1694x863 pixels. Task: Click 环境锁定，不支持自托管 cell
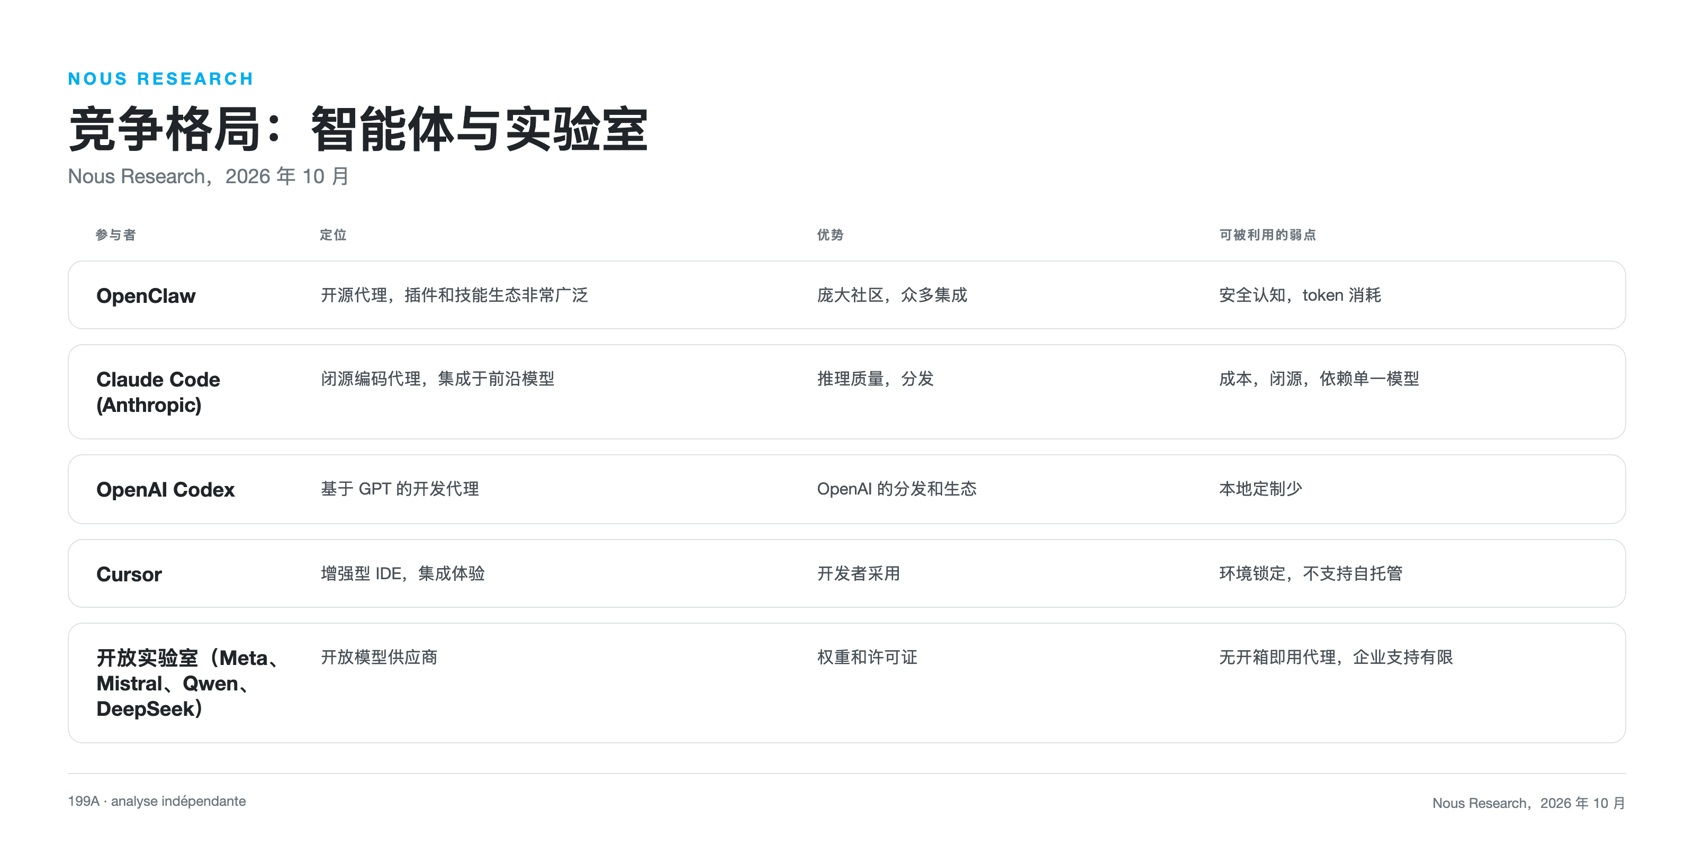pos(1311,573)
